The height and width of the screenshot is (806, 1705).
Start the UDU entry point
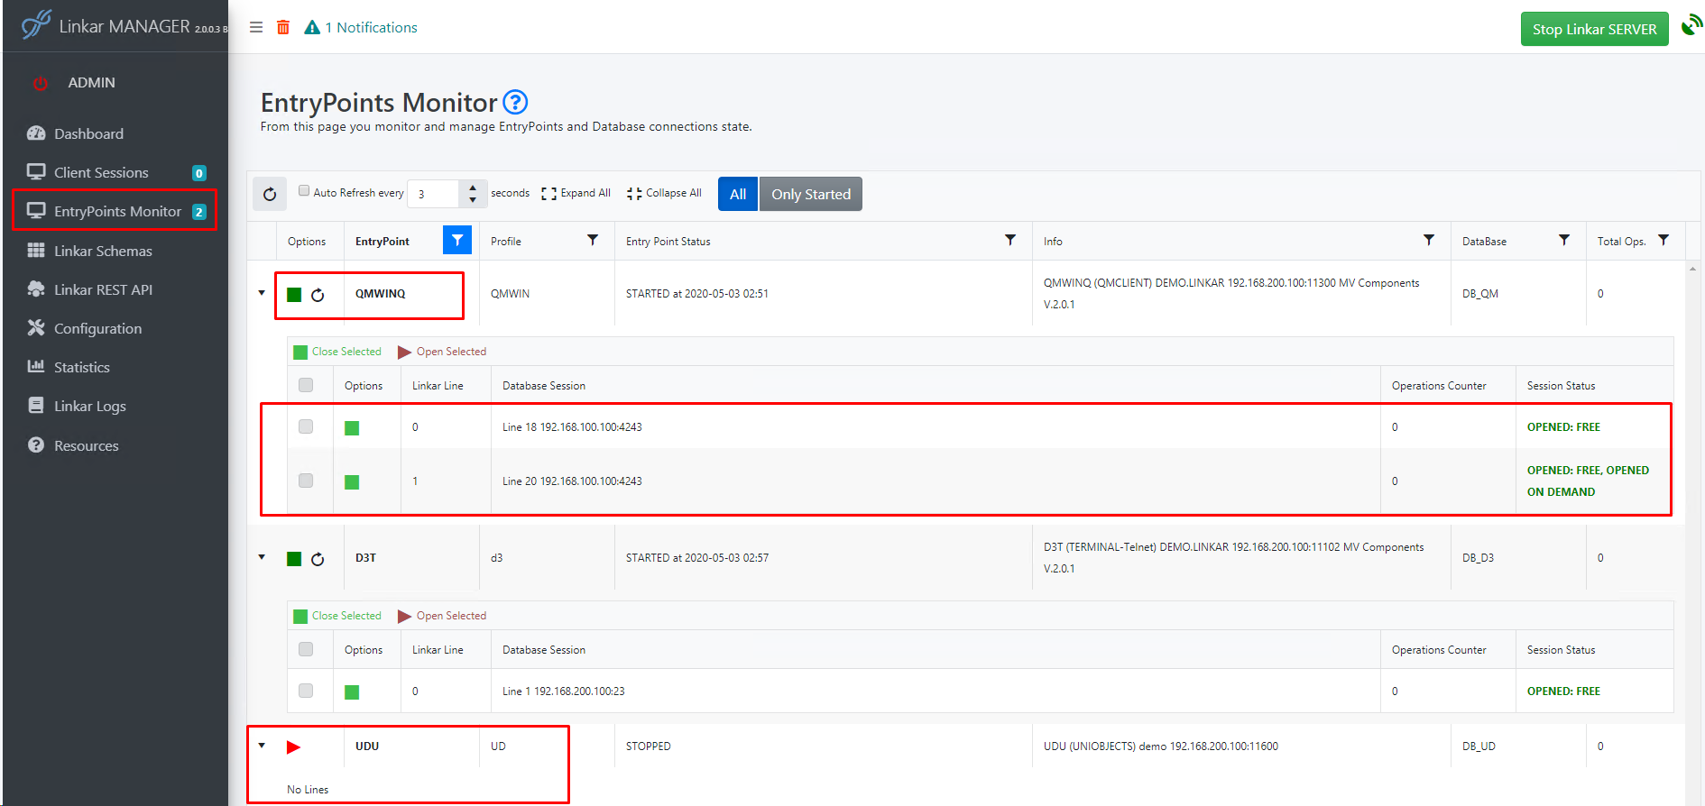click(x=293, y=747)
